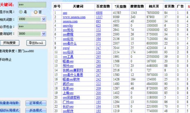Open the seo实战密码 keyword link

pyautogui.click(x=71, y=97)
